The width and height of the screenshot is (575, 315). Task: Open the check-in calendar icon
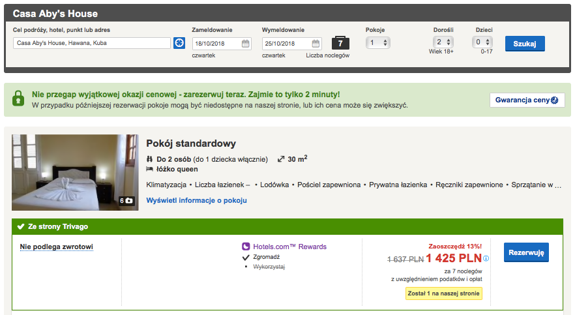pyautogui.click(x=245, y=44)
